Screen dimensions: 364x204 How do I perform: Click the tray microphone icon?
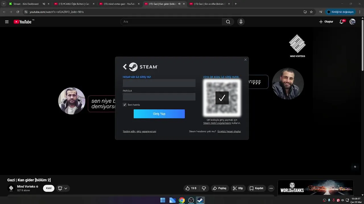(x=329, y=200)
